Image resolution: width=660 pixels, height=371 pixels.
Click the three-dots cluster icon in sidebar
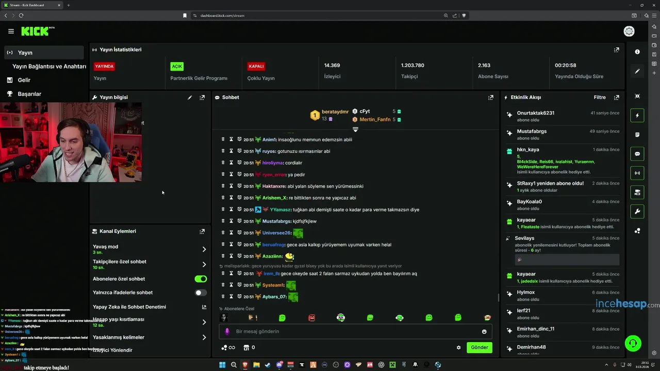[x=637, y=231]
